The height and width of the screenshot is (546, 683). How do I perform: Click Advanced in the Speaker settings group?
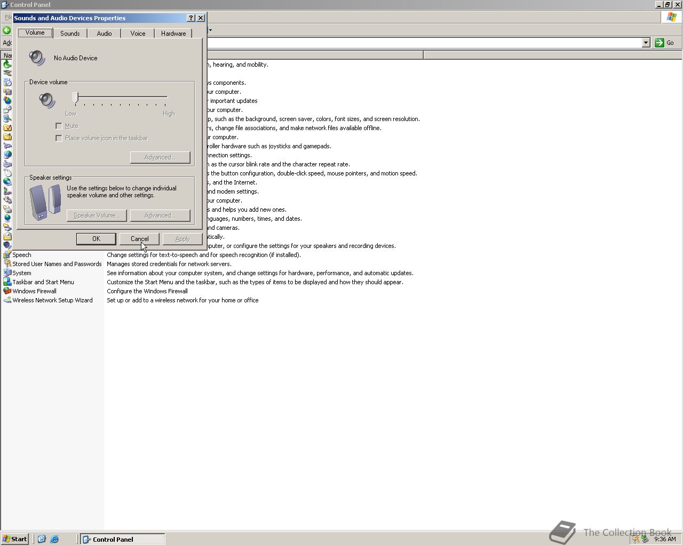[160, 215]
